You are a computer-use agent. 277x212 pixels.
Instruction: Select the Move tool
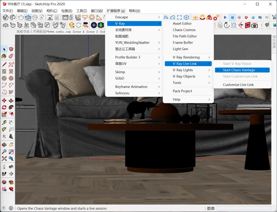pyautogui.click(x=4, y=100)
